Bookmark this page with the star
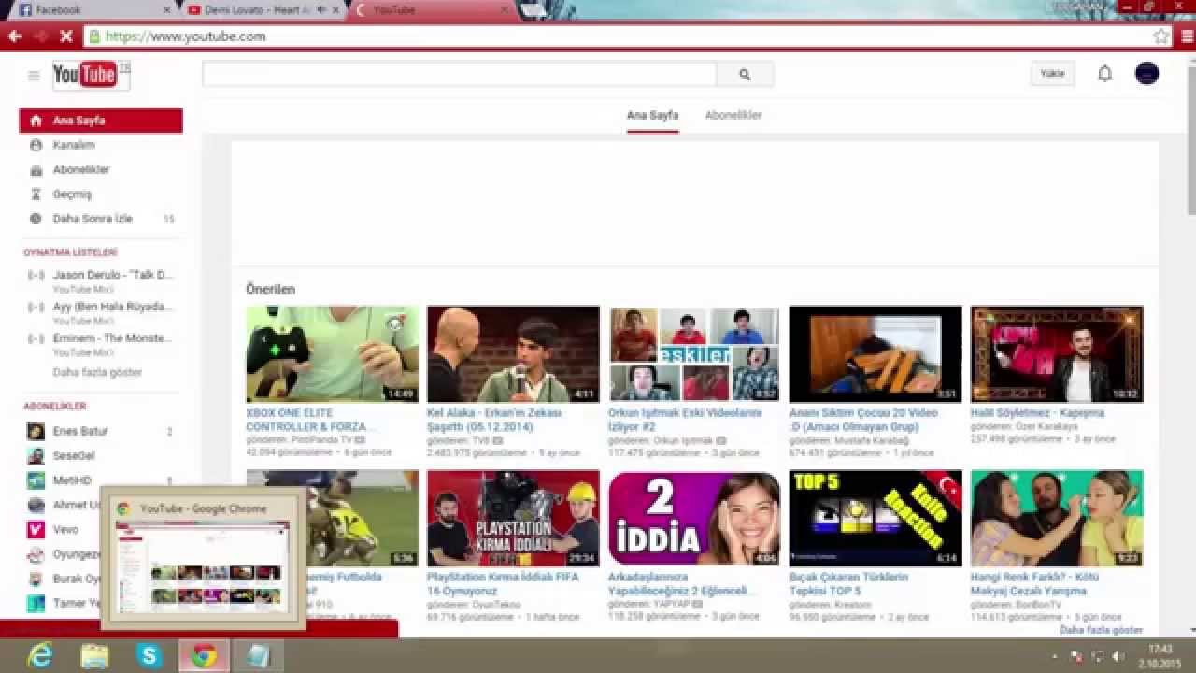The width and height of the screenshot is (1196, 673). 1161,36
